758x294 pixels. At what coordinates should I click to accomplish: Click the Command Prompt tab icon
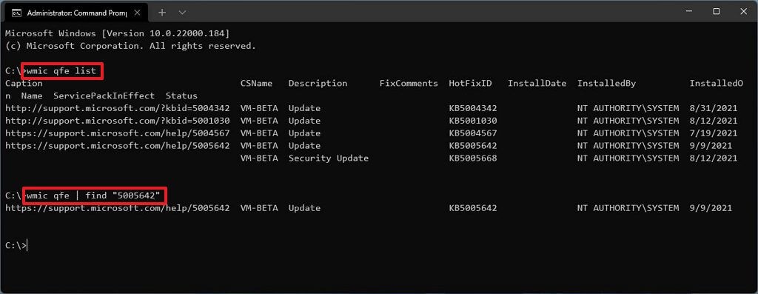pyautogui.click(x=16, y=13)
